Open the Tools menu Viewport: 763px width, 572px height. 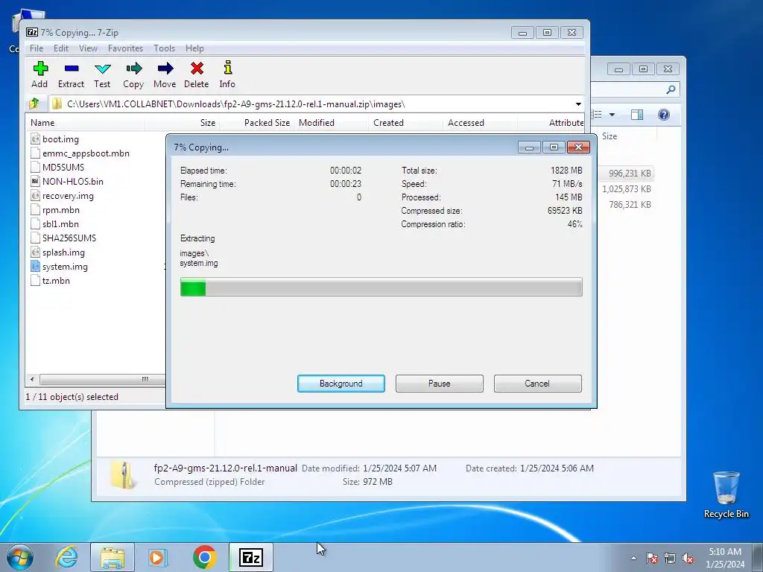(x=164, y=48)
